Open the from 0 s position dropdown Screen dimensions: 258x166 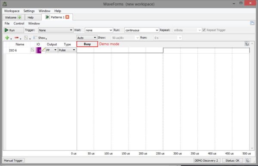coord(168,38)
